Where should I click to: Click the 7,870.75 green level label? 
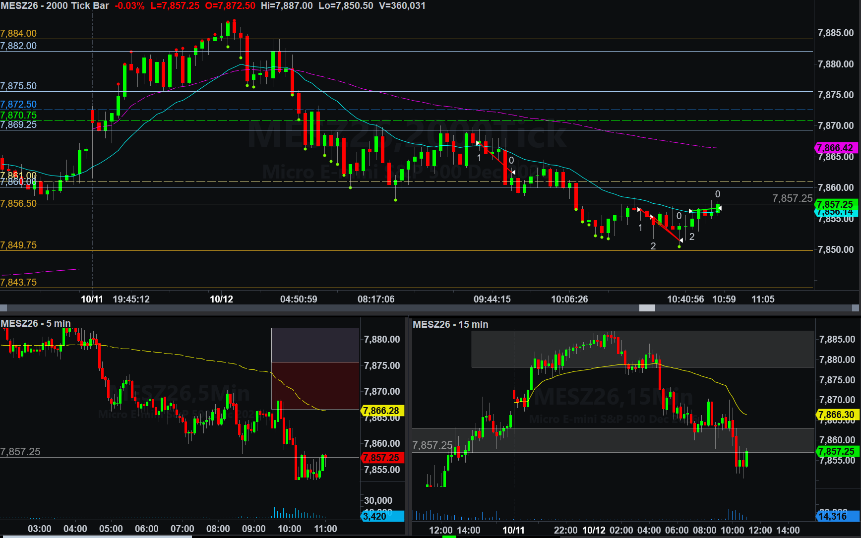tap(18, 115)
